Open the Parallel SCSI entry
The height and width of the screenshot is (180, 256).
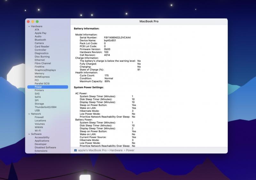42,84
